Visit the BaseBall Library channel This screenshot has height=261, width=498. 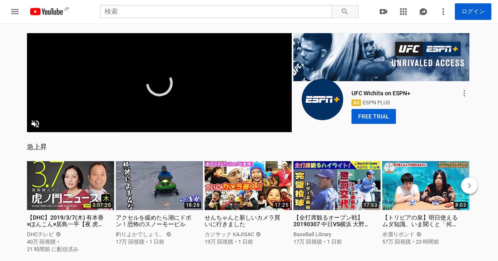tap(312, 234)
